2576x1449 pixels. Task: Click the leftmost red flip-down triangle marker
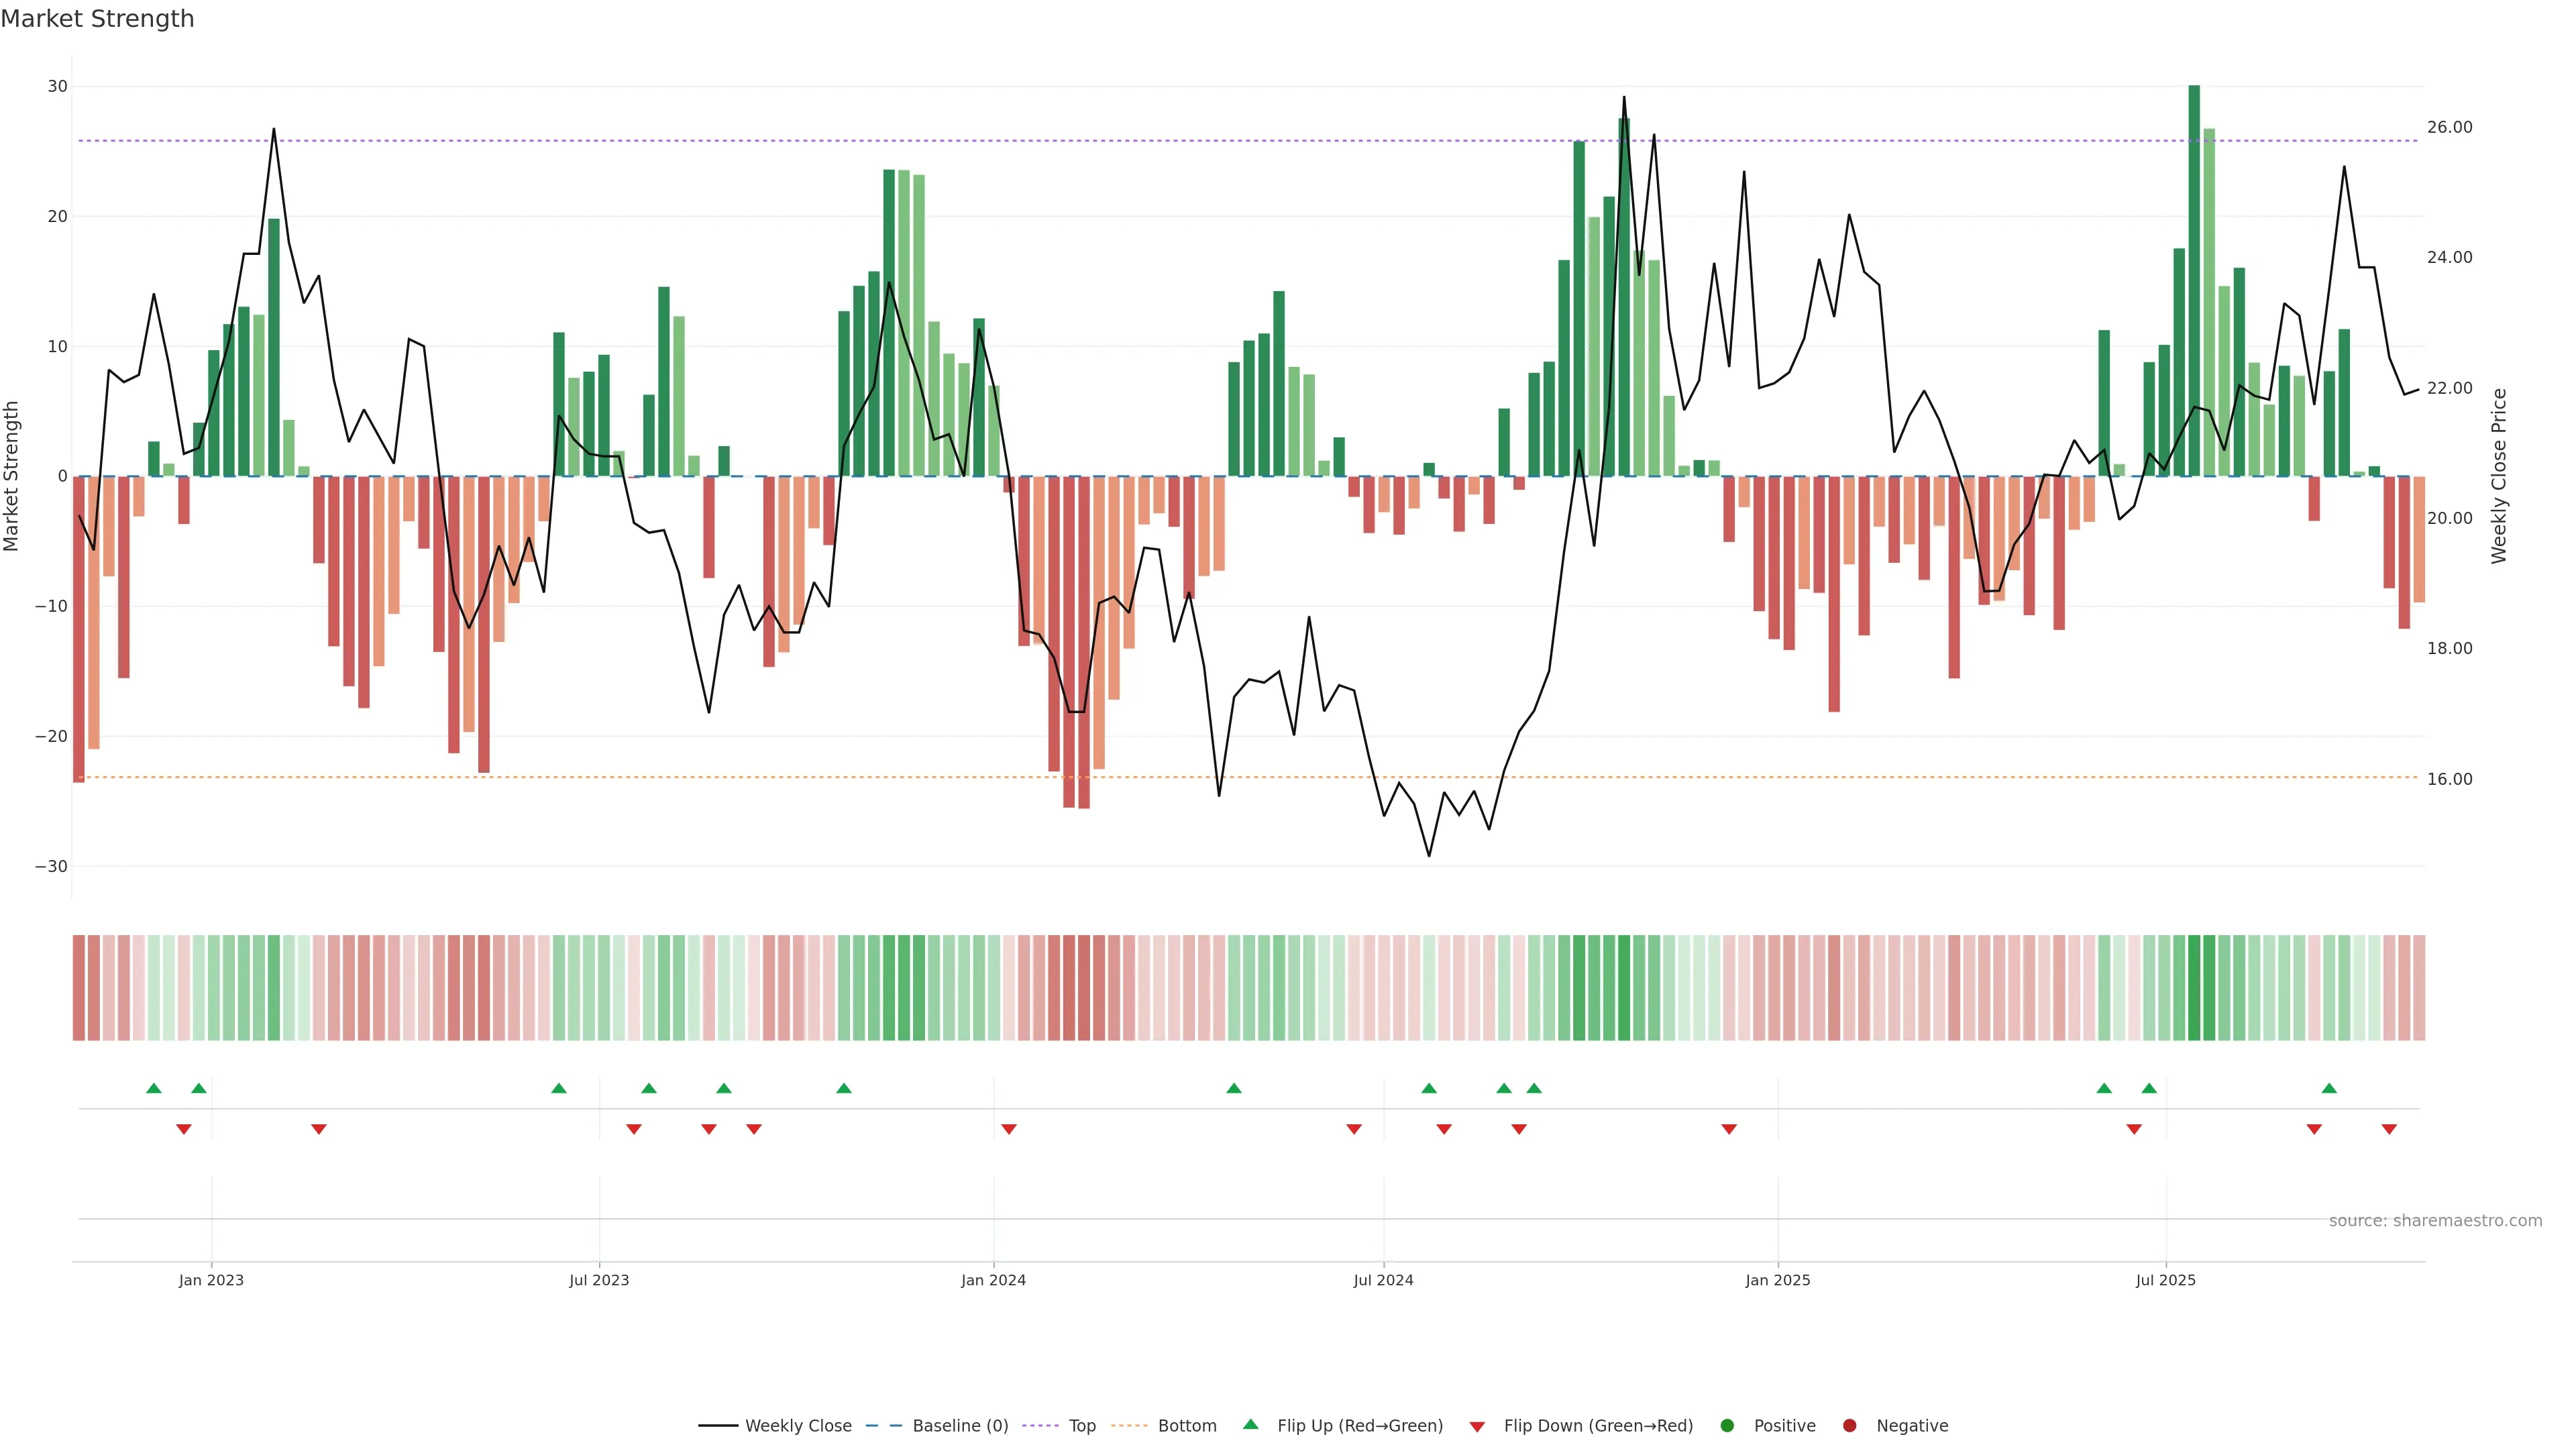(184, 1129)
